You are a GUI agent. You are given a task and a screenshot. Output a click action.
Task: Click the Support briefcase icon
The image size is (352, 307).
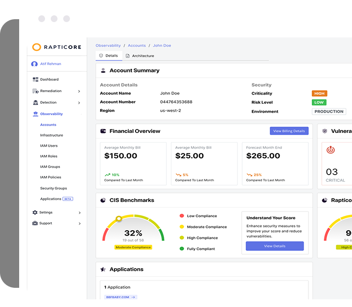pos(35,223)
